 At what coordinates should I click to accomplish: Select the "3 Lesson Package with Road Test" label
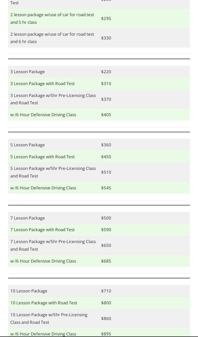[42, 84]
